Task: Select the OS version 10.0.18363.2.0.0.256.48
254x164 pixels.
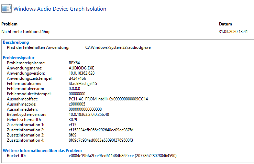Action: pos(89,114)
